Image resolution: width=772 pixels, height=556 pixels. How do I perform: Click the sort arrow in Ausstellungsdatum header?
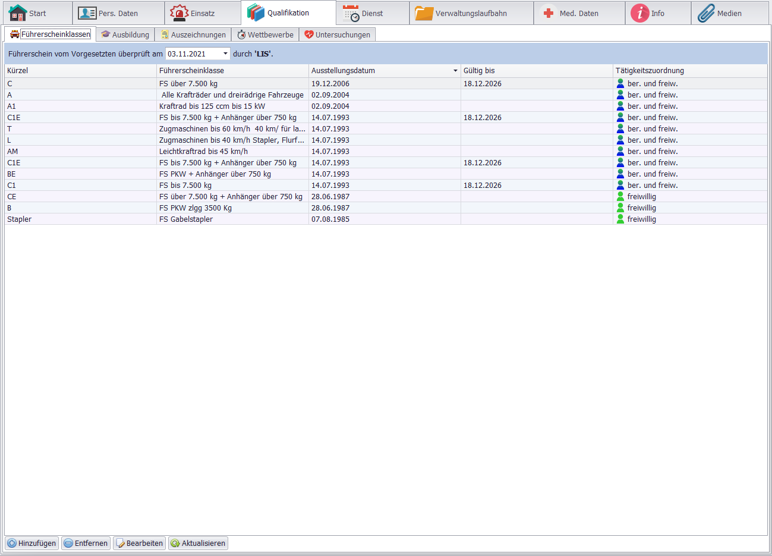click(x=455, y=71)
